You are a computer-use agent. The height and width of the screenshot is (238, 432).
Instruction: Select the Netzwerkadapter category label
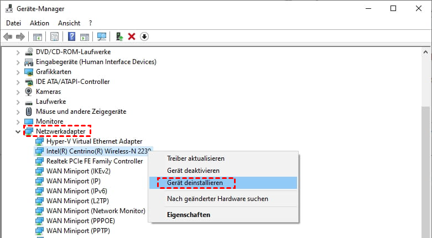tap(61, 131)
